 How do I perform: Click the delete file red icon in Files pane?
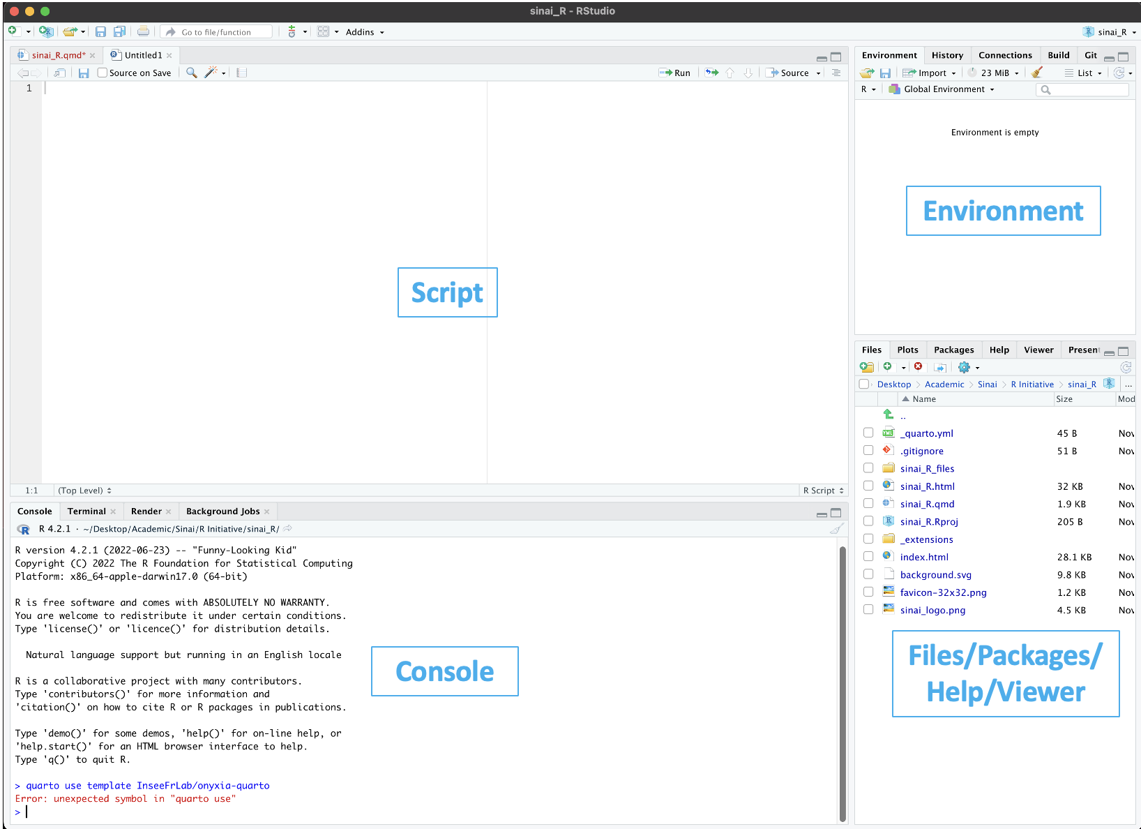click(x=919, y=367)
